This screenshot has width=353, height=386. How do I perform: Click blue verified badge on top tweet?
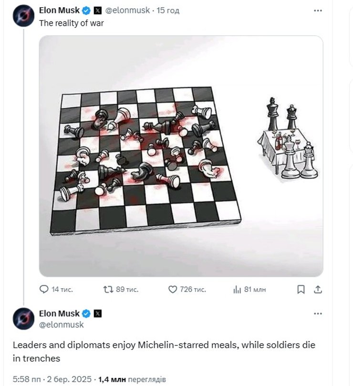pos(86,10)
